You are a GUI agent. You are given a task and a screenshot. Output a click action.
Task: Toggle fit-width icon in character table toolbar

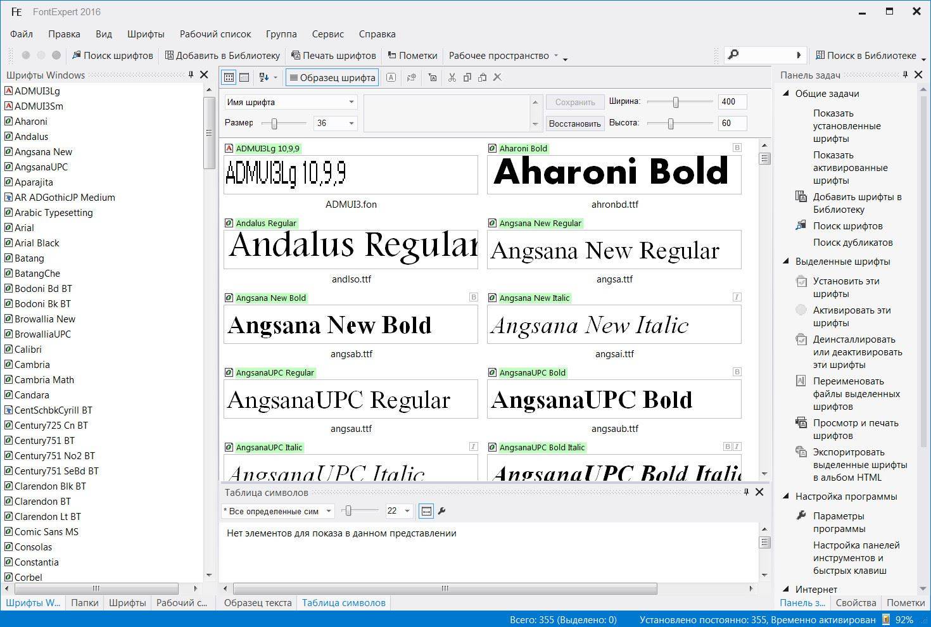426,510
